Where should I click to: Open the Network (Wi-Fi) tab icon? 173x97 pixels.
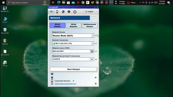pyautogui.click(x=51, y=12)
